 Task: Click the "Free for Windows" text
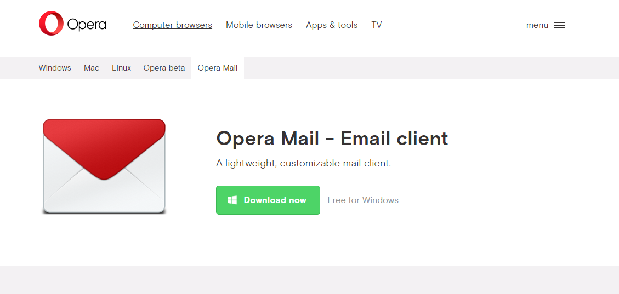(363, 200)
